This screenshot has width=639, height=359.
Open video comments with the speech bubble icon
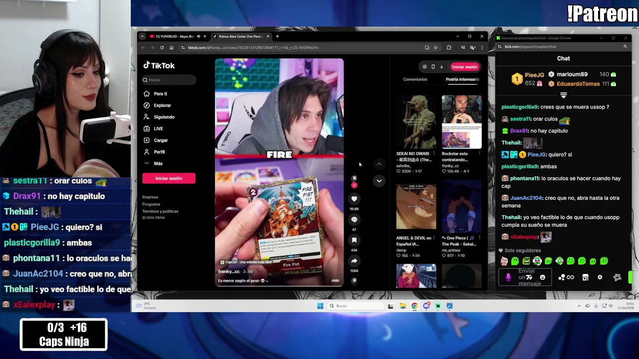[x=354, y=219]
